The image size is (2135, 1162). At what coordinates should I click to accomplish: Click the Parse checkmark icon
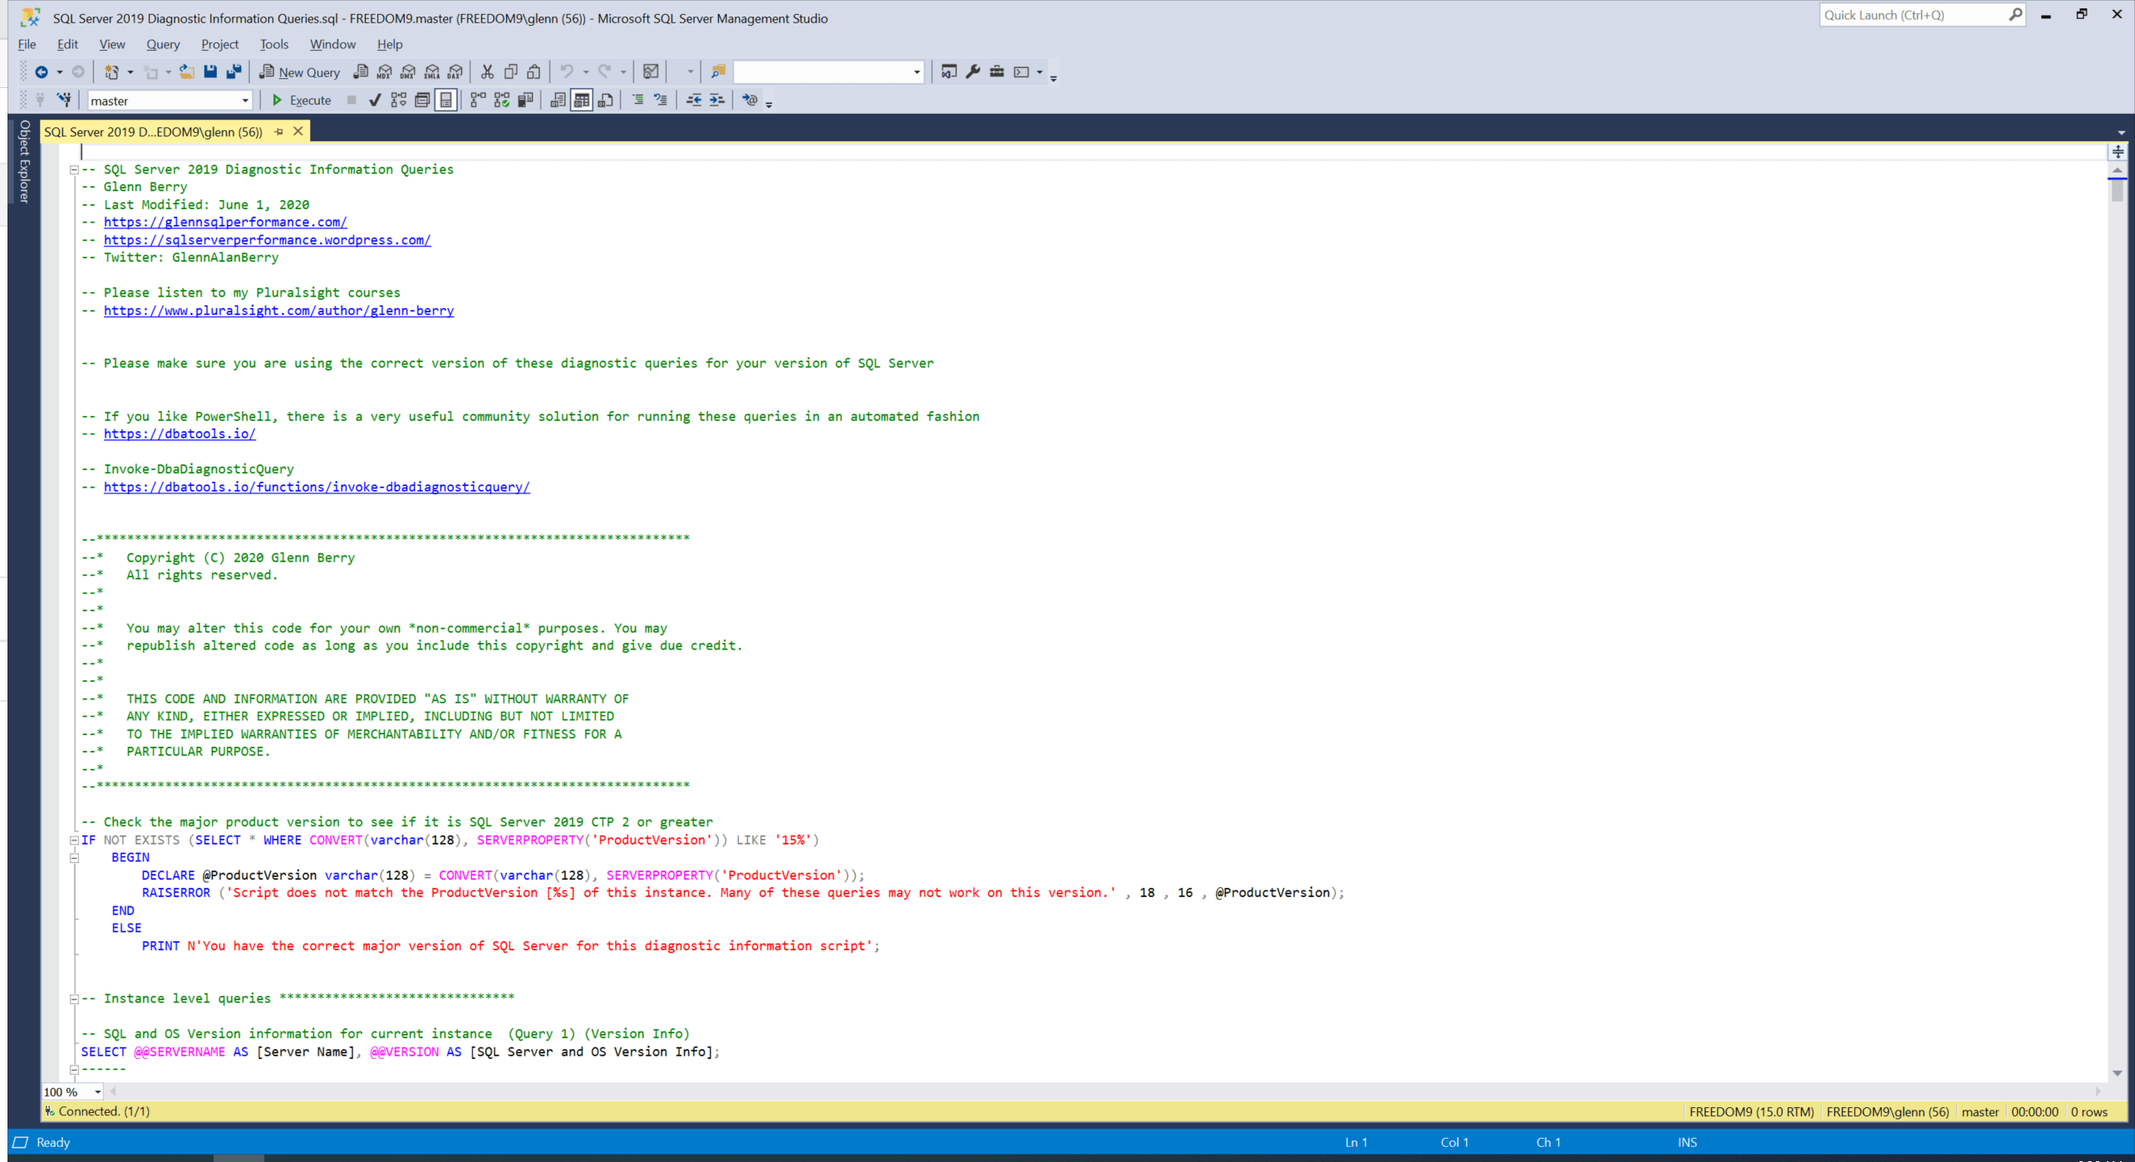pos(375,101)
